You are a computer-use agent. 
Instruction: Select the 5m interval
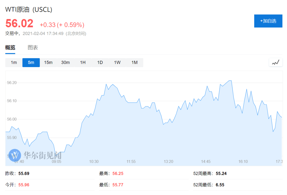coord(31,63)
